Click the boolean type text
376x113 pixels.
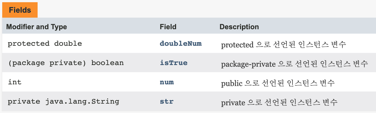(108, 63)
